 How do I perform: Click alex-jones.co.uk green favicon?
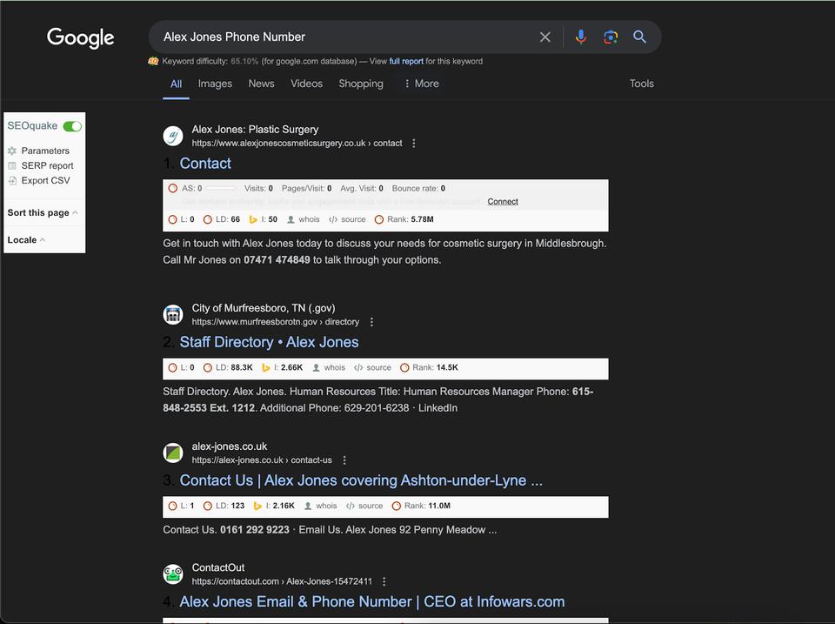coord(173,453)
